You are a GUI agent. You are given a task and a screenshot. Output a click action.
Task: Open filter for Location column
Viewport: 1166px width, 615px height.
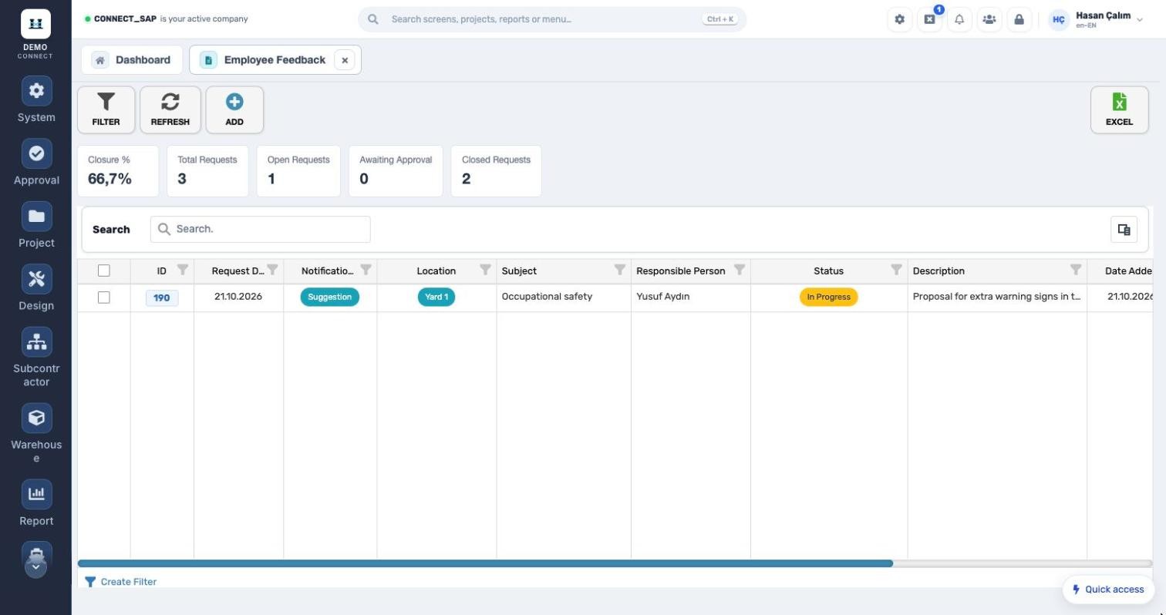click(x=485, y=270)
